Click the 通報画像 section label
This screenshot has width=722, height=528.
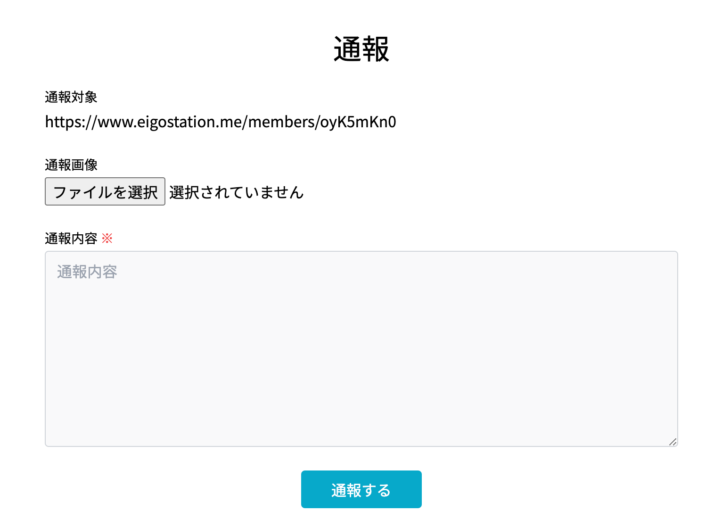[72, 165]
